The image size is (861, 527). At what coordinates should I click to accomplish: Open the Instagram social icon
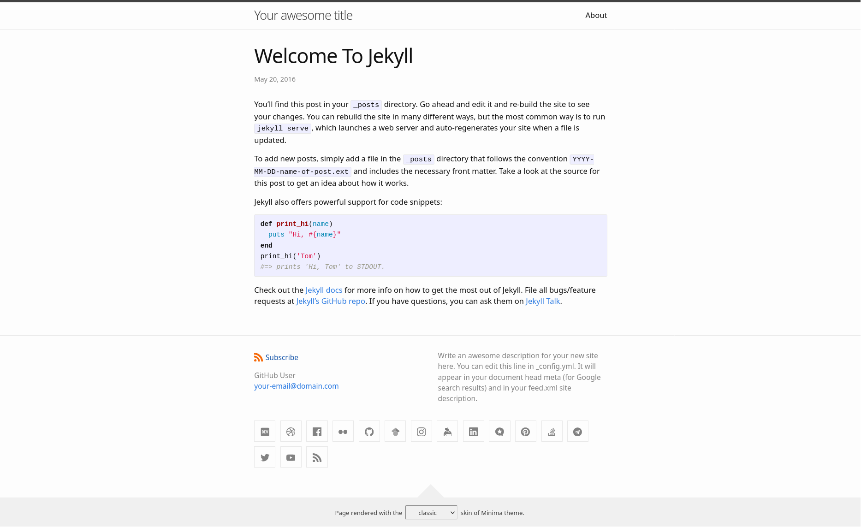point(422,431)
